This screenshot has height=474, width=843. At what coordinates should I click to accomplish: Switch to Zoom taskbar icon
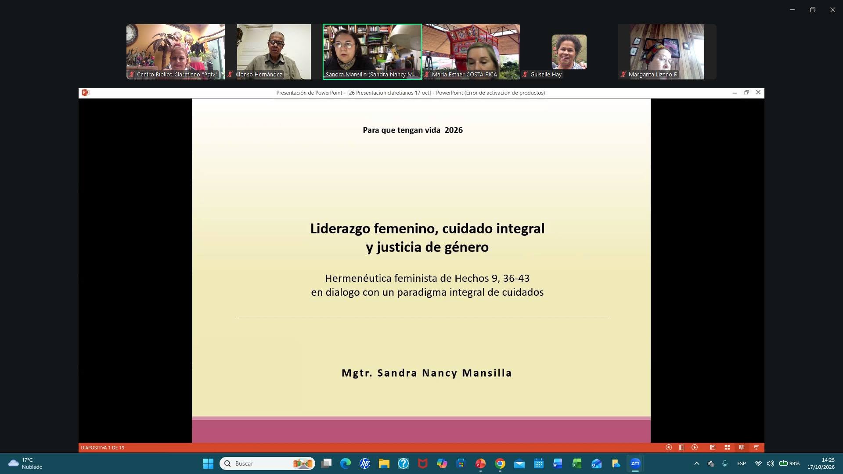click(x=635, y=463)
